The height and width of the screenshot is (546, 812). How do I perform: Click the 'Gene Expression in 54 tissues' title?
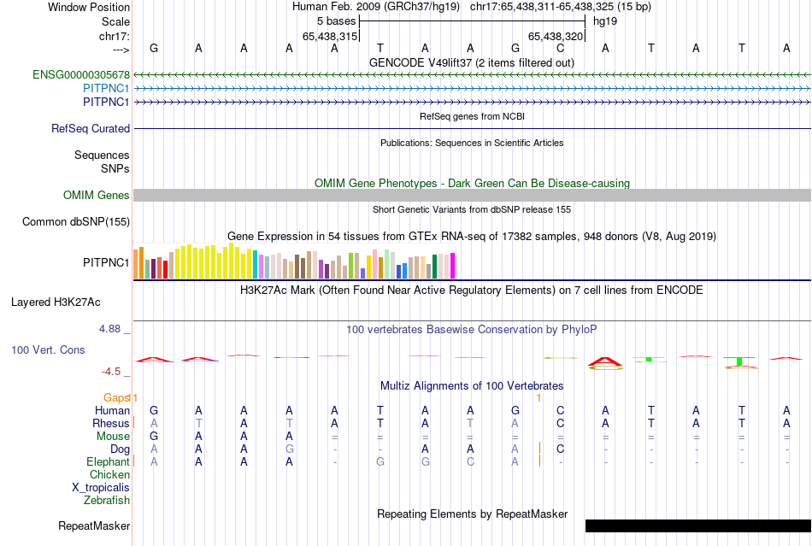(x=472, y=237)
